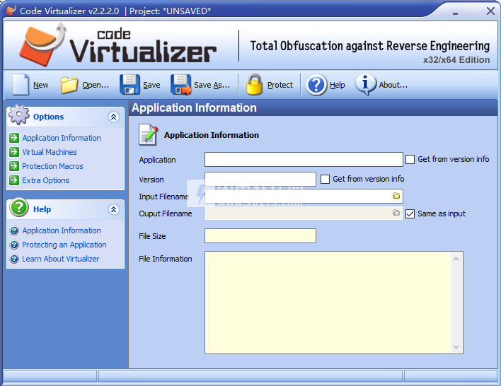
Task: Click the Save toolbar label
Action: point(151,86)
